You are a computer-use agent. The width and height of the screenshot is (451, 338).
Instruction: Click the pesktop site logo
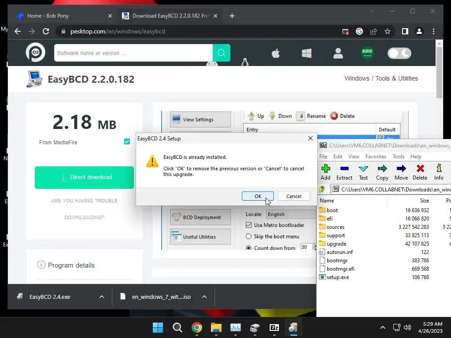point(35,53)
